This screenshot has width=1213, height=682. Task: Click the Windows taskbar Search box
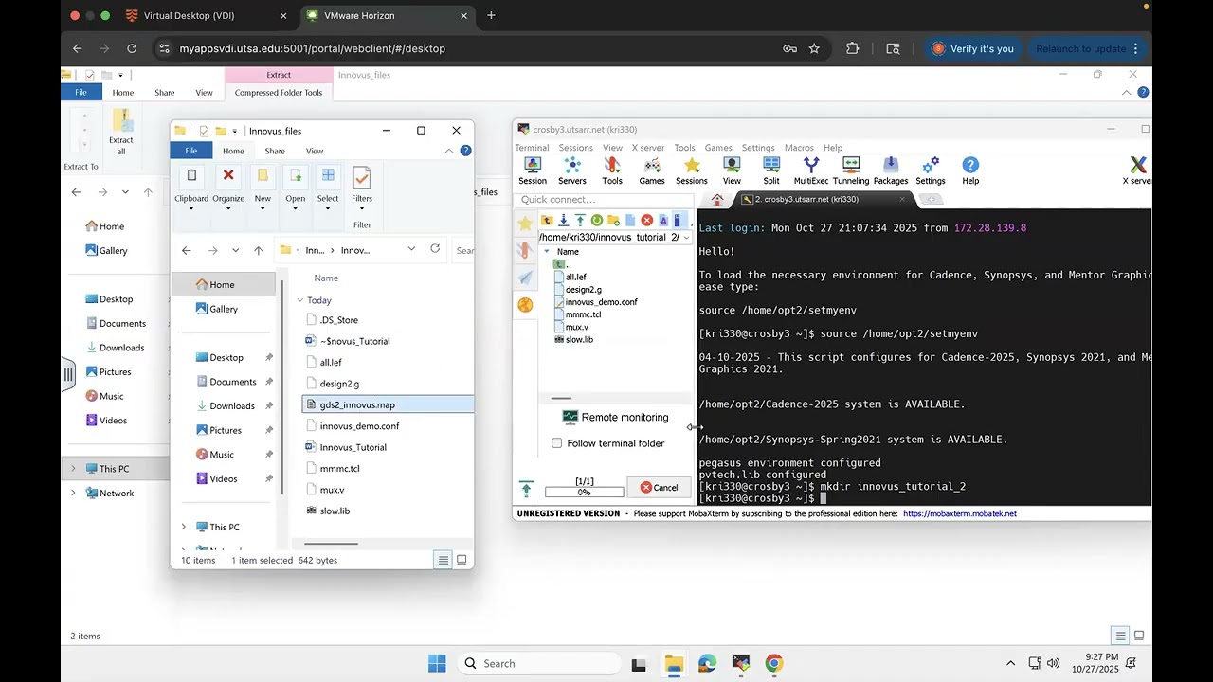click(541, 663)
